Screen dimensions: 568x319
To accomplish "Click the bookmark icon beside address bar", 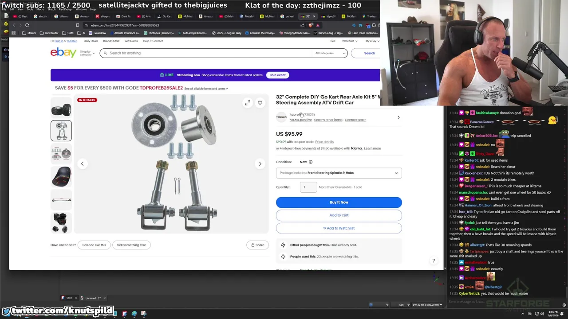I will point(78,25).
